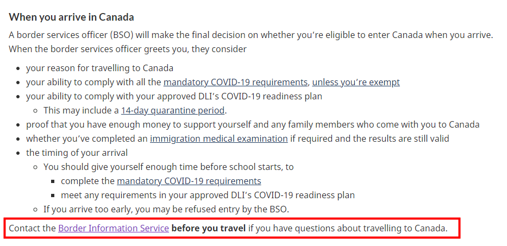This screenshot has height=246, width=507.
Task: Select "your reason for travelling to Canada" bullet
Action: pos(99,68)
